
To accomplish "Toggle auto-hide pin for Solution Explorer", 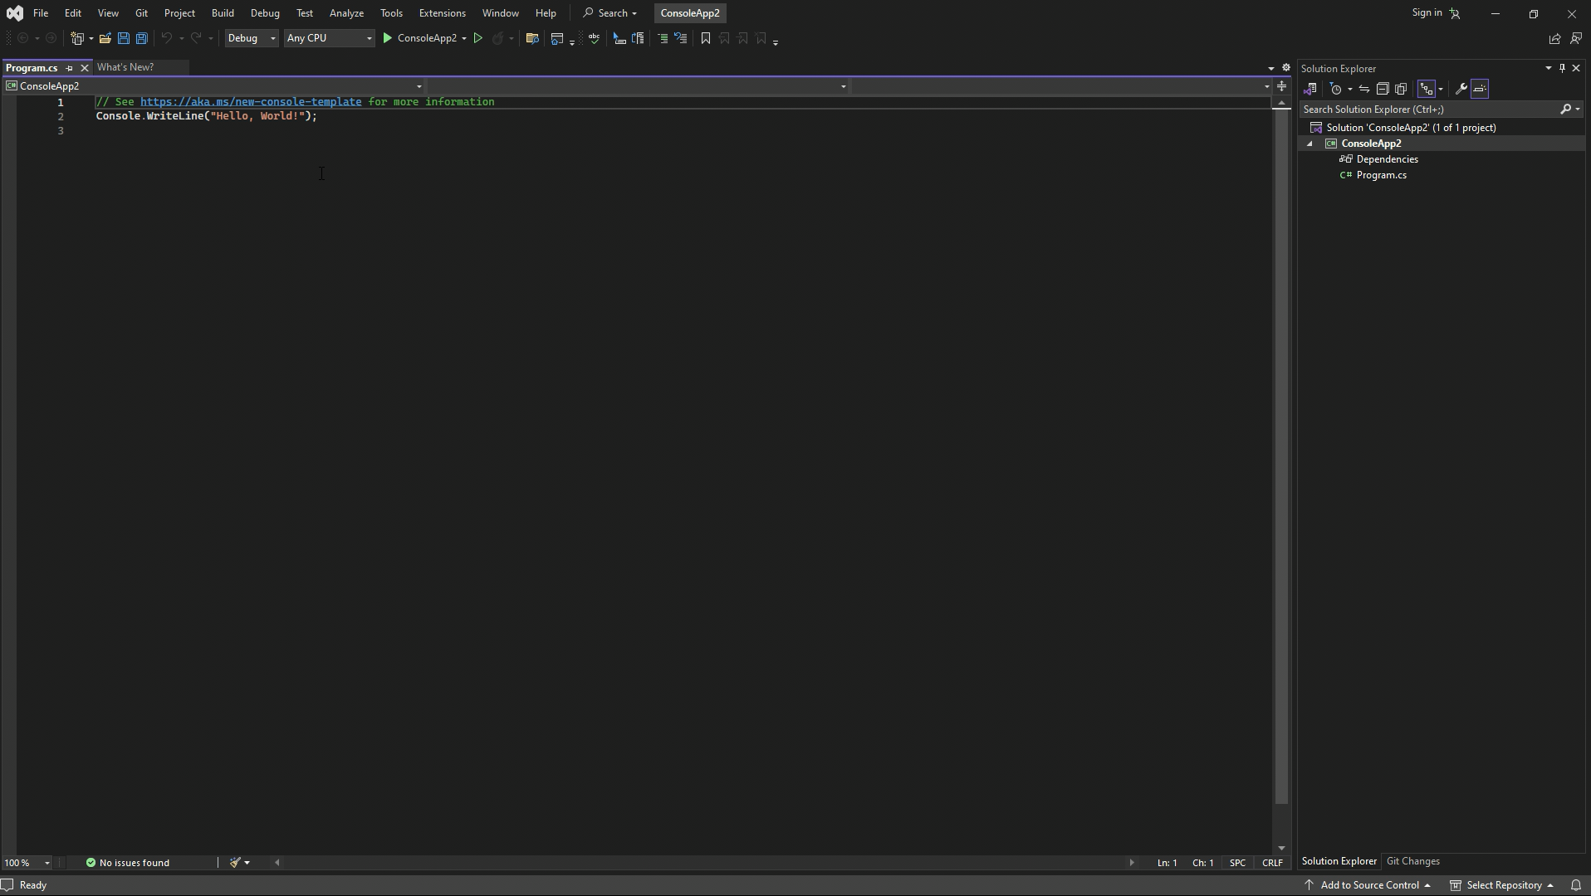I will [1562, 68].
